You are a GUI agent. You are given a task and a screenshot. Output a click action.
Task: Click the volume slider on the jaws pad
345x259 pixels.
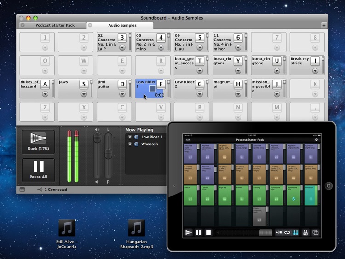pyautogui.click(x=92, y=88)
